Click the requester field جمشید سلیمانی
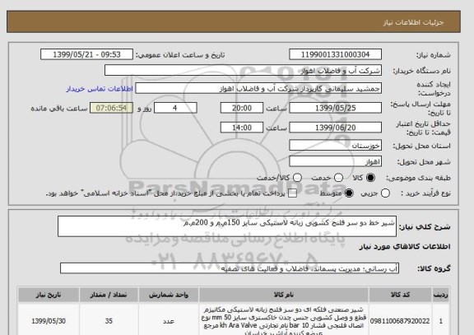This screenshot has height=335, width=474. click(258, 89)
